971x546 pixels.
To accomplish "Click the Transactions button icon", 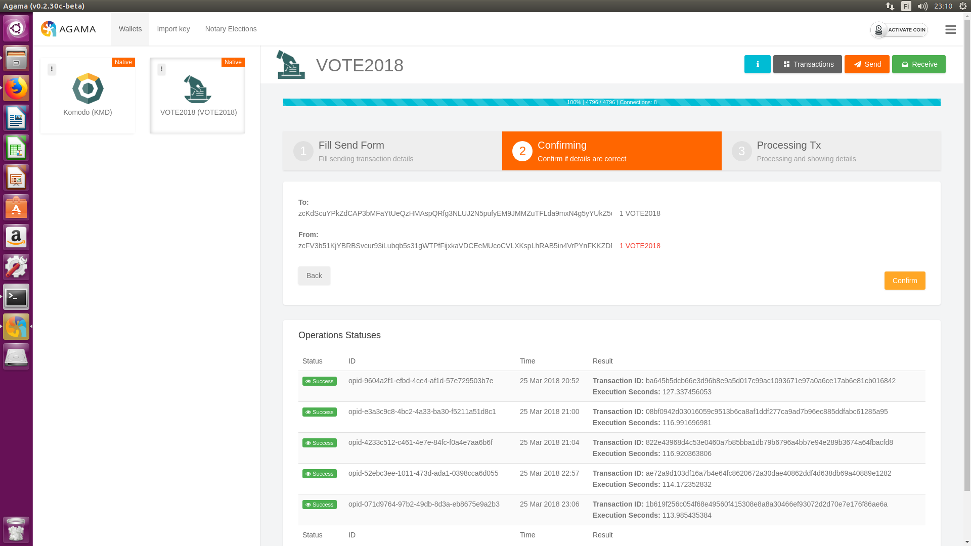I will coord(786,64).
